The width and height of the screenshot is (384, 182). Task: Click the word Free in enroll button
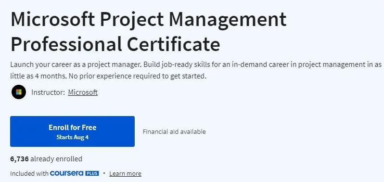(x=89, y=128)
